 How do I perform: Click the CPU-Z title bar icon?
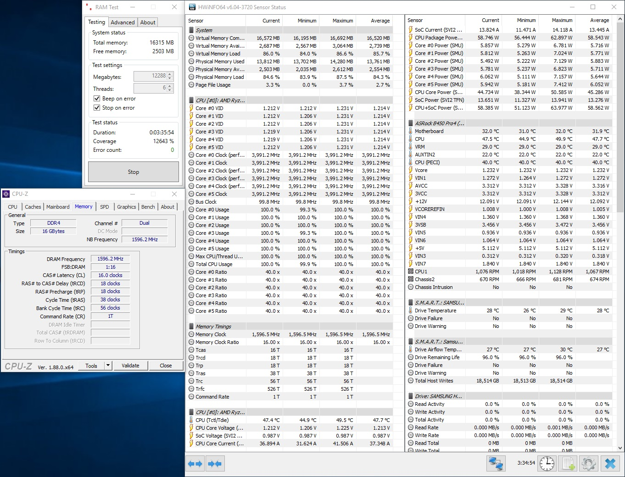click(6, 194)
